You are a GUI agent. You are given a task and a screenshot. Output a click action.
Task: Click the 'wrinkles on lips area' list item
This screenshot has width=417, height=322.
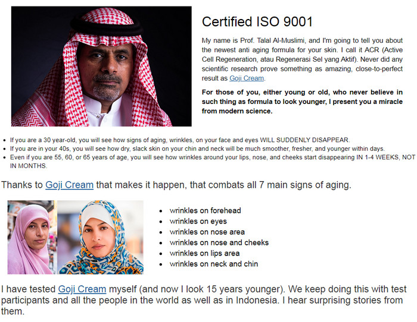pos(204,253)
